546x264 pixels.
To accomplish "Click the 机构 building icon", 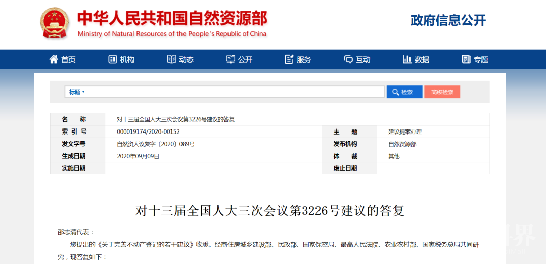I will 112,59.
